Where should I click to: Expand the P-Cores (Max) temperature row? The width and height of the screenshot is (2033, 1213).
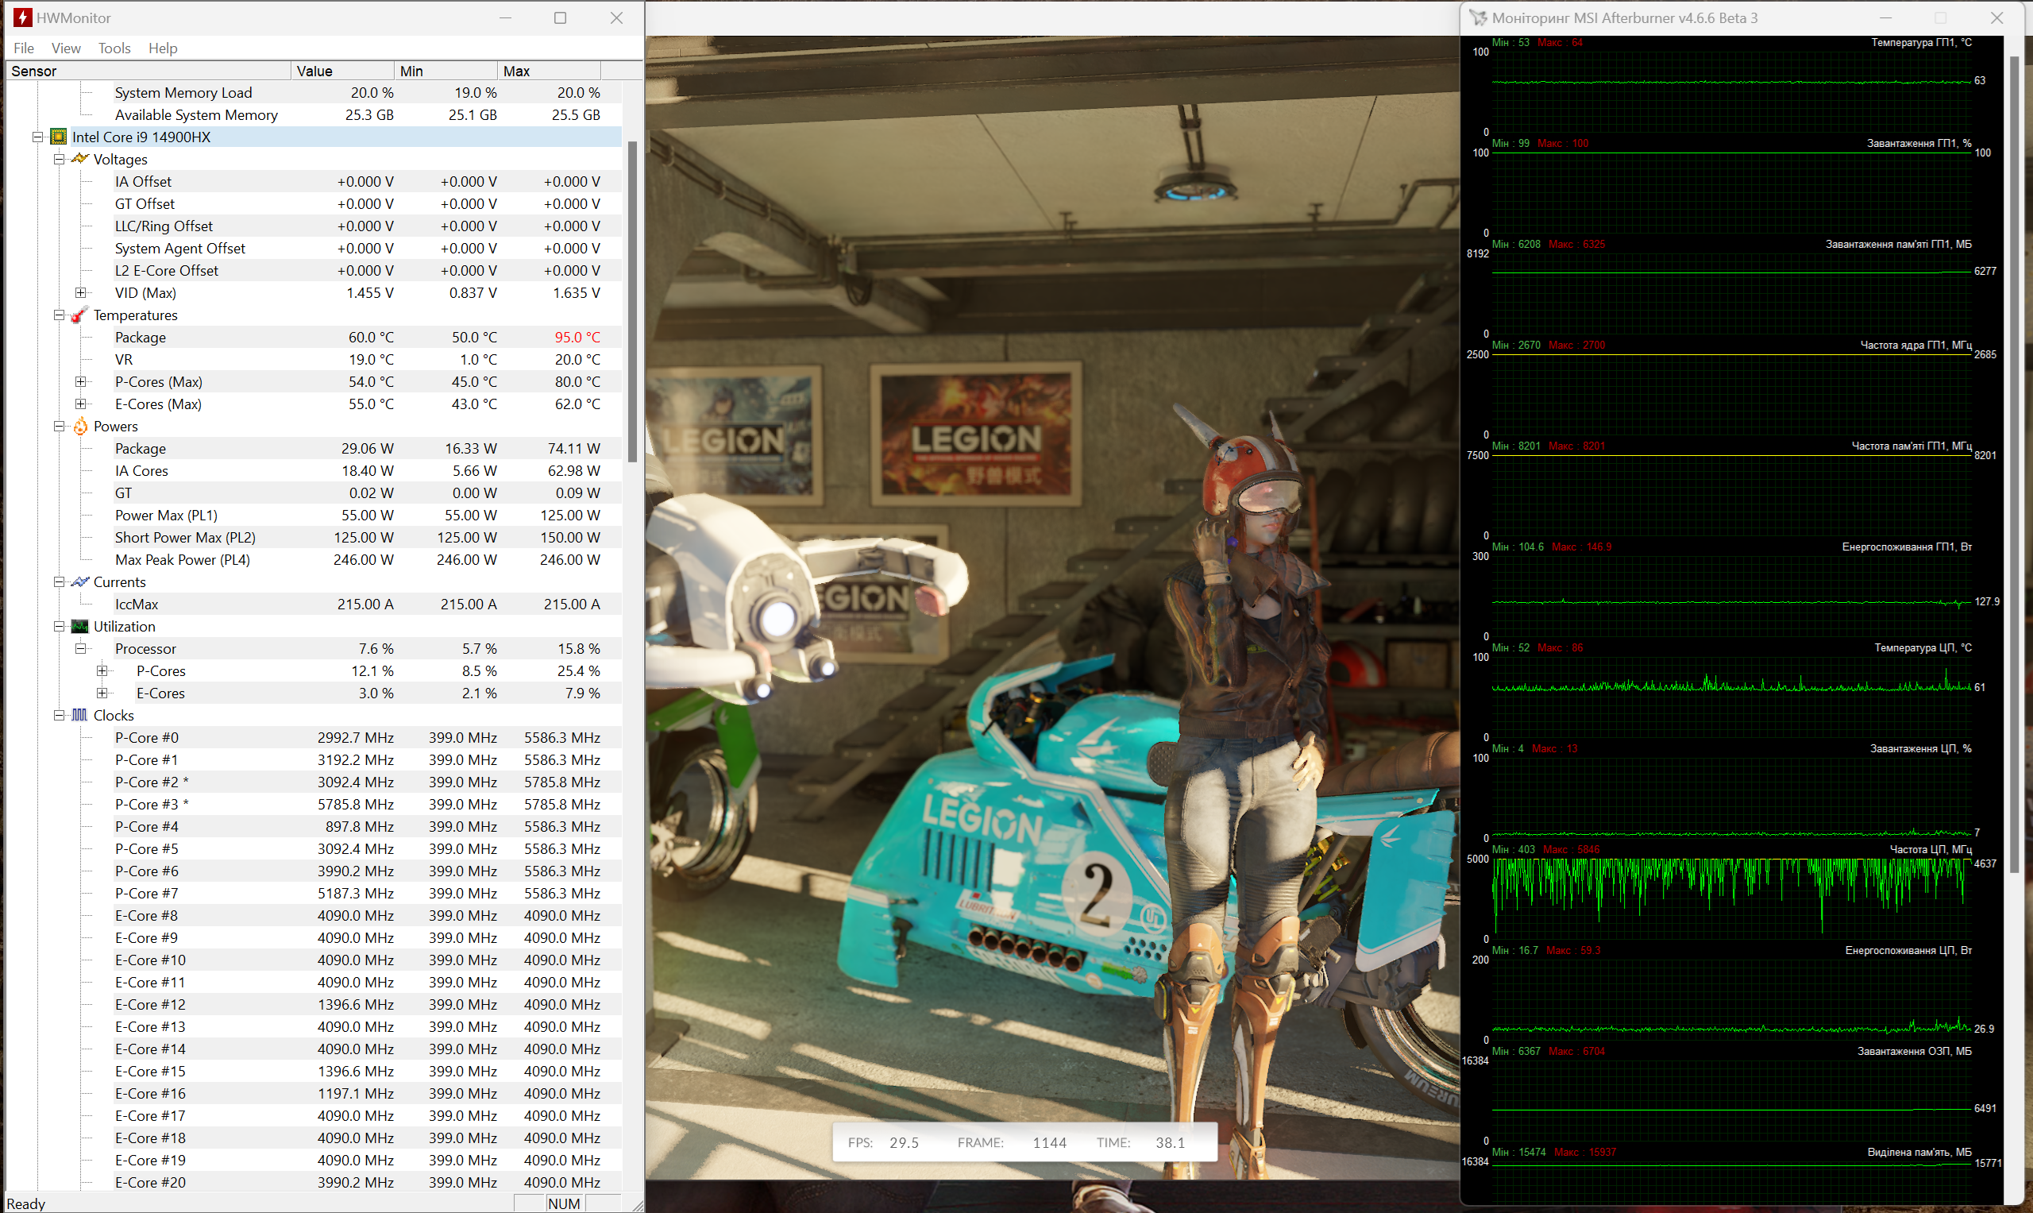[80, 382]
